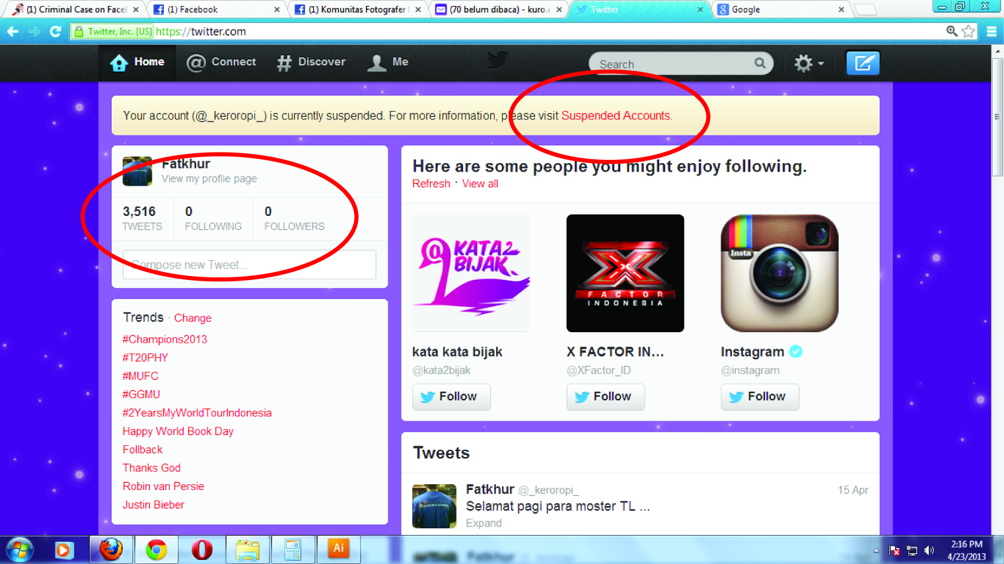Image resolution: width=1004 pixels, height=564 pixels.
Task: Click the zoom magnifier icon in address bar
Action: tap(952, 31)
